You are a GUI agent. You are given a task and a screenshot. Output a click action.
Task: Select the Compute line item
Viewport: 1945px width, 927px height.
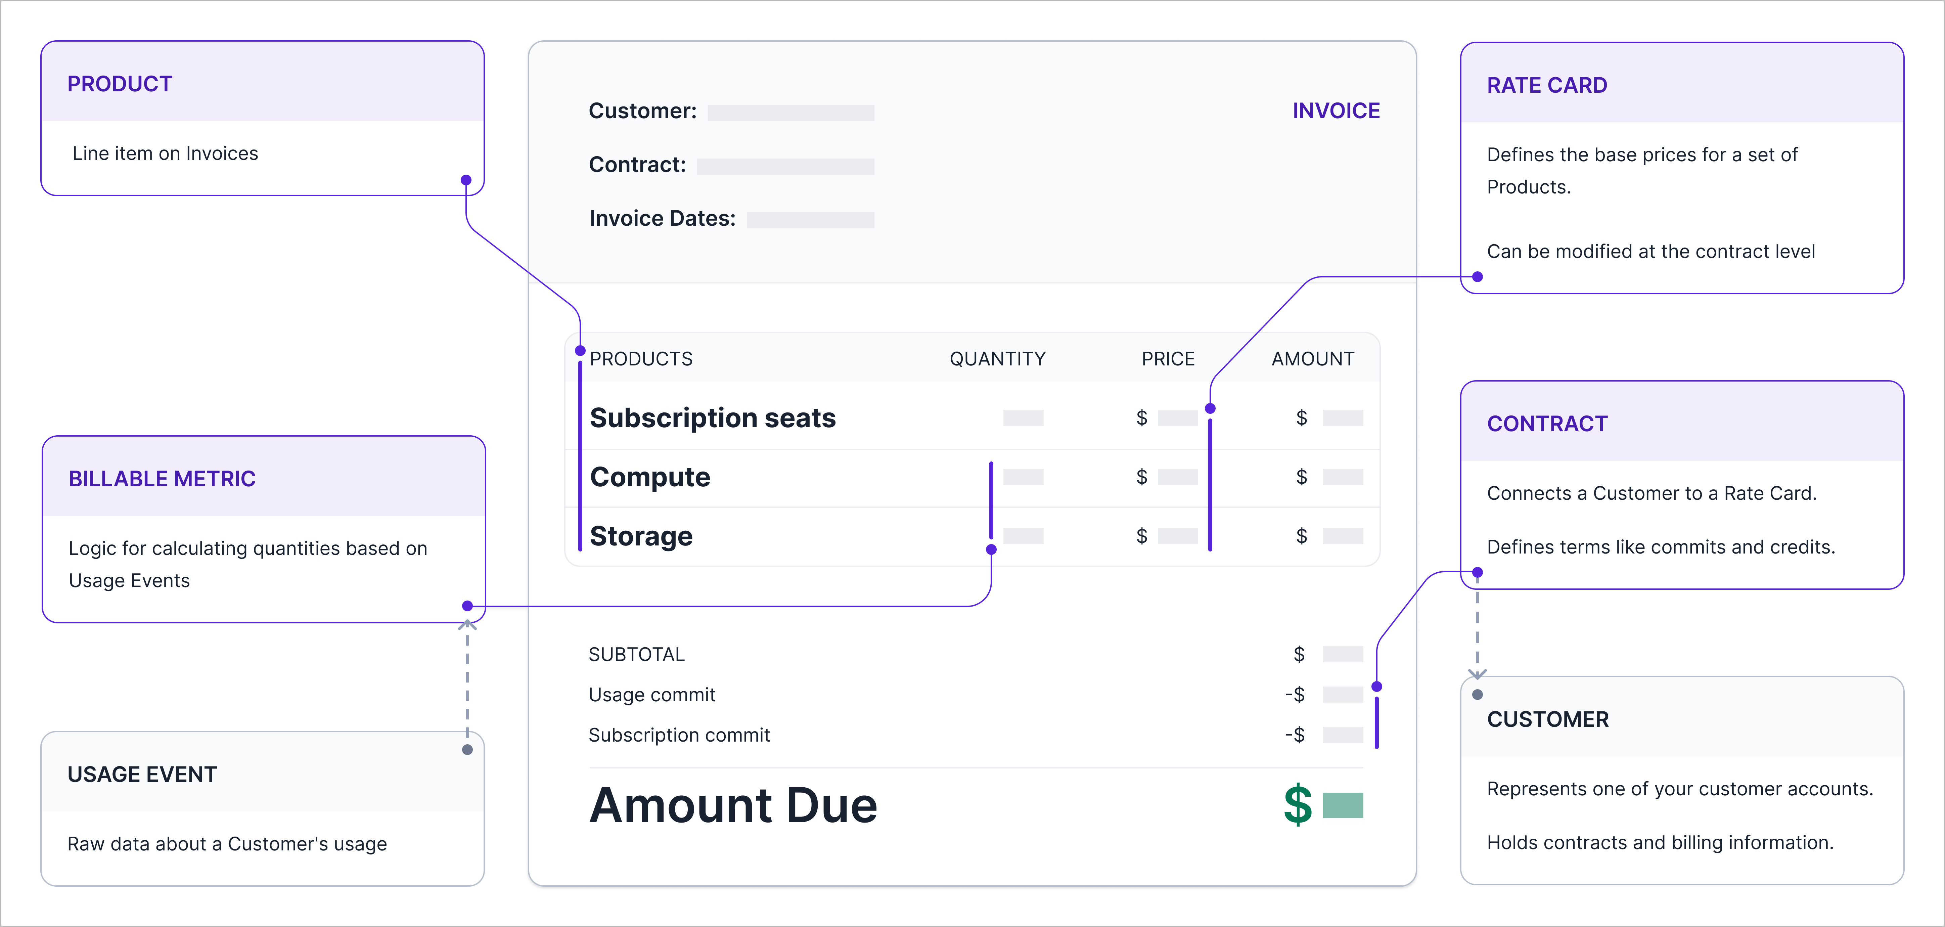(649, 477)
